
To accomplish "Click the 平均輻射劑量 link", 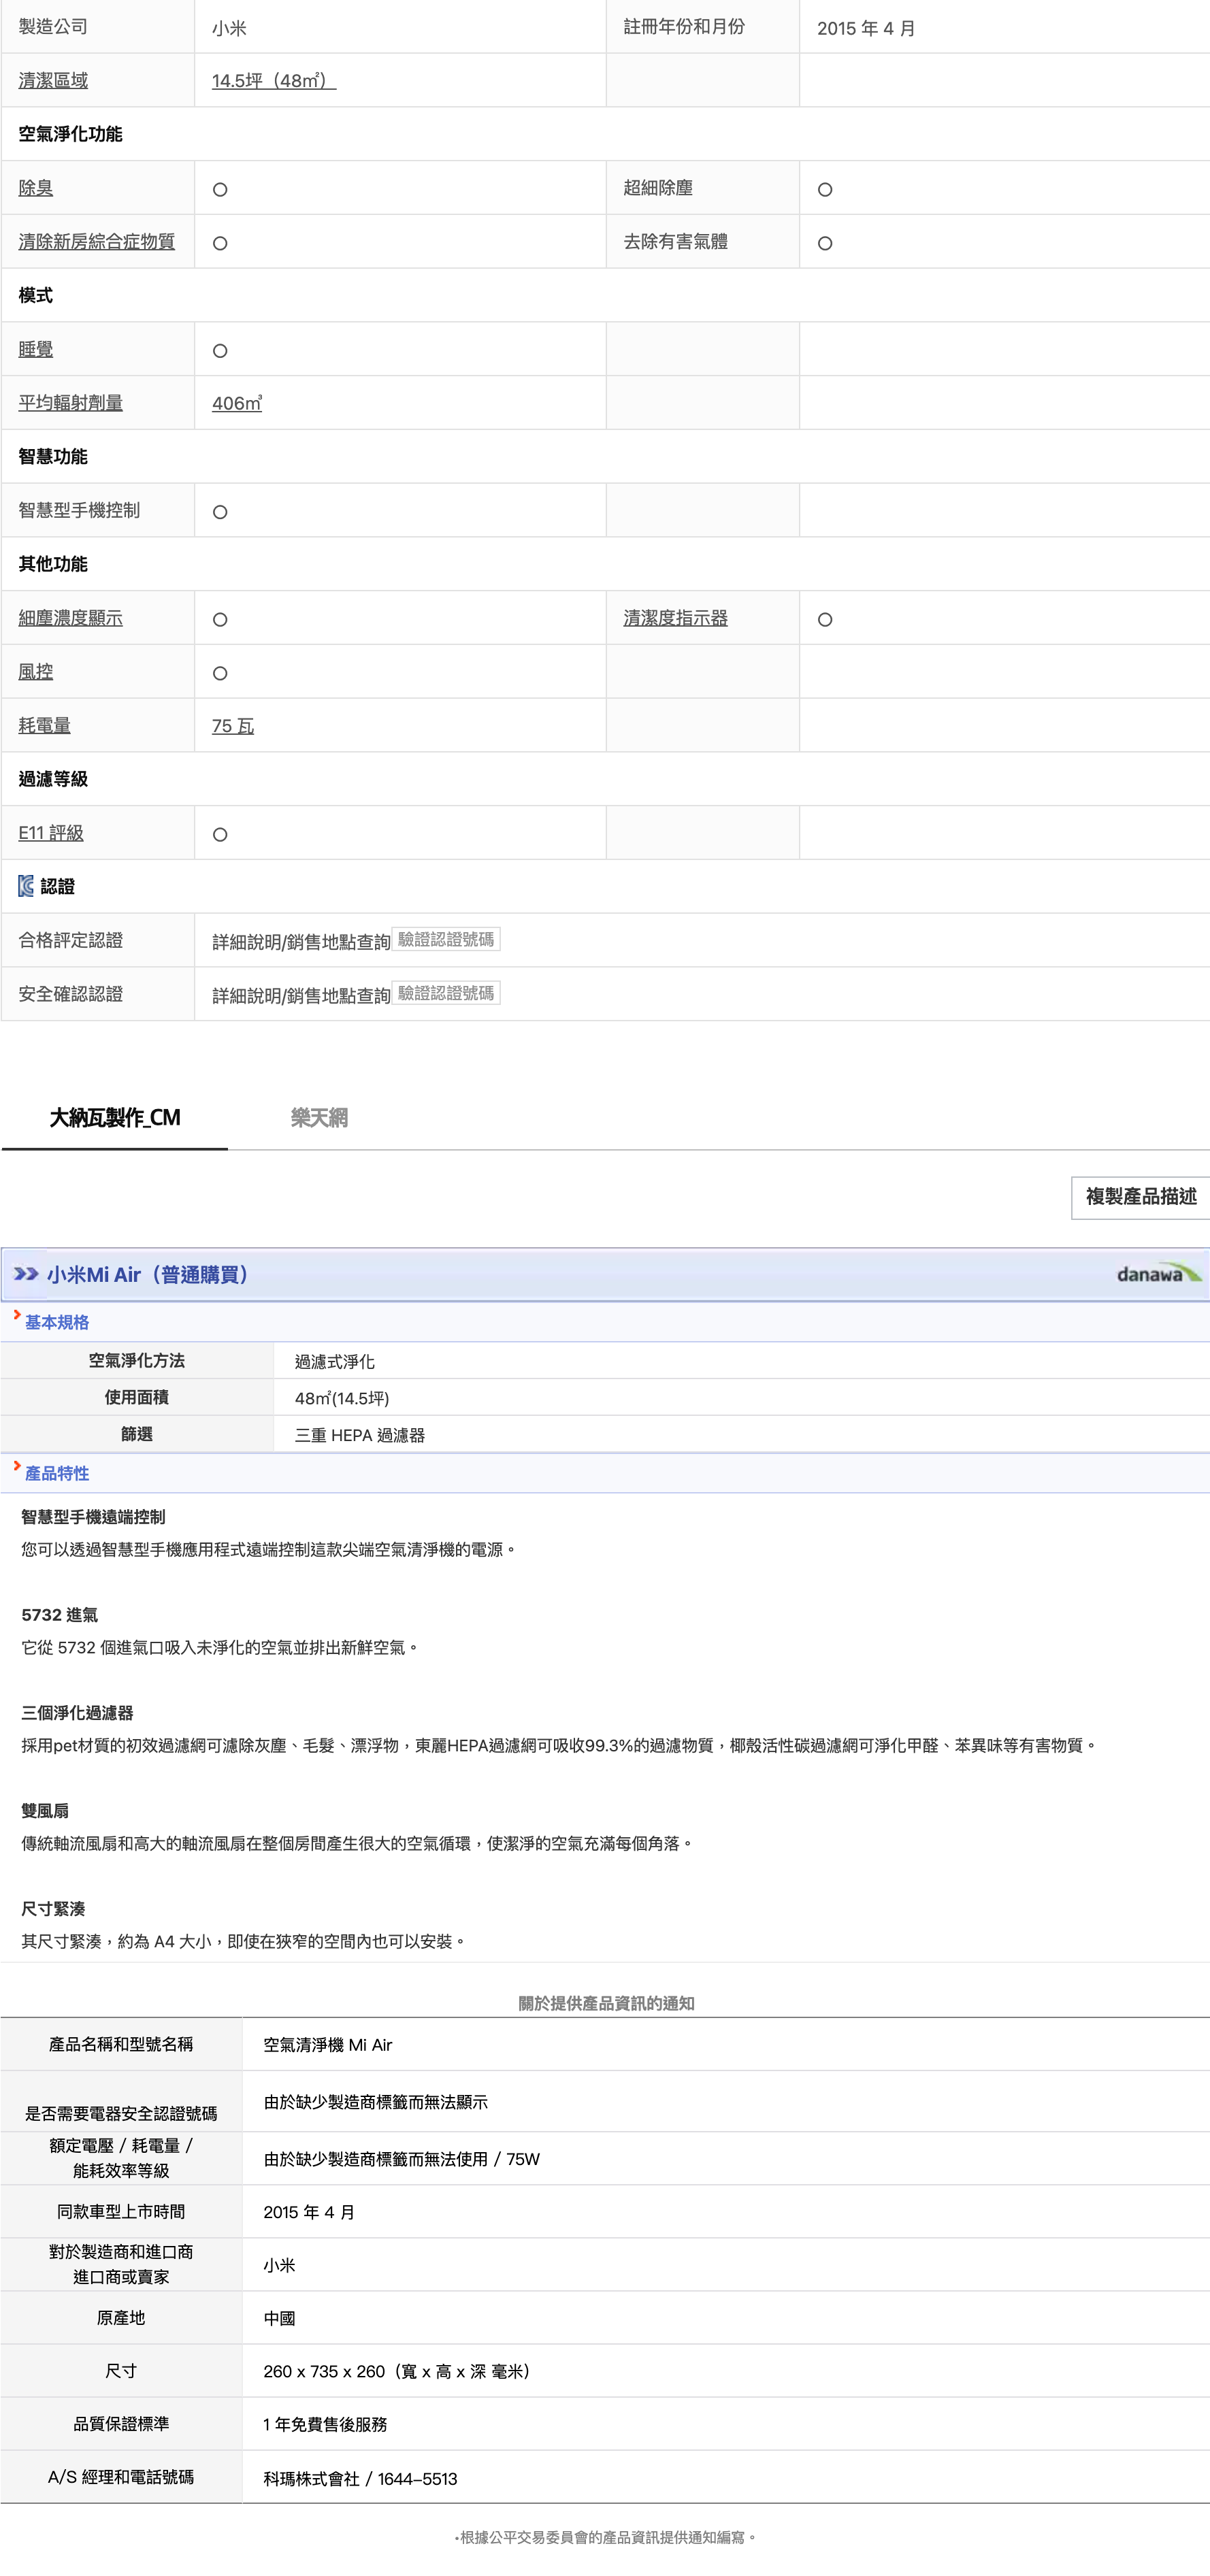I will point(70,403).
